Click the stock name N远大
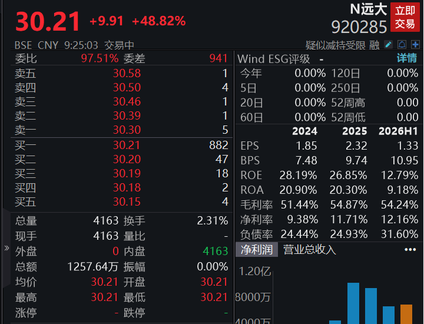This screenshot has height=324, width=424. click(x=369, y=9)
